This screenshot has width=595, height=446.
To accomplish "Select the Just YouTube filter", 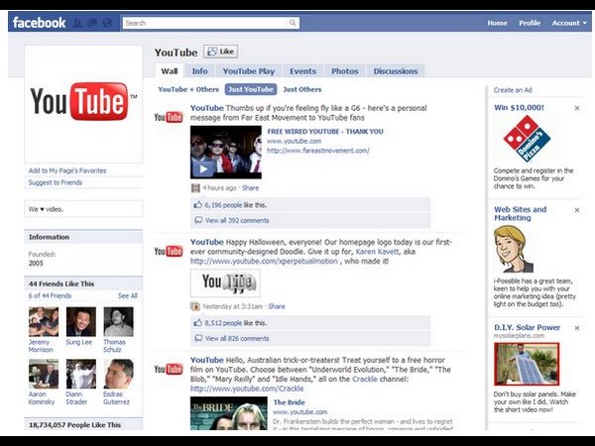I will pos(250,89).
